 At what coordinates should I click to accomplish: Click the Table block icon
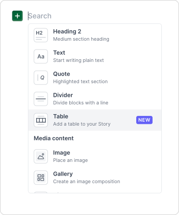pos(41,120)
